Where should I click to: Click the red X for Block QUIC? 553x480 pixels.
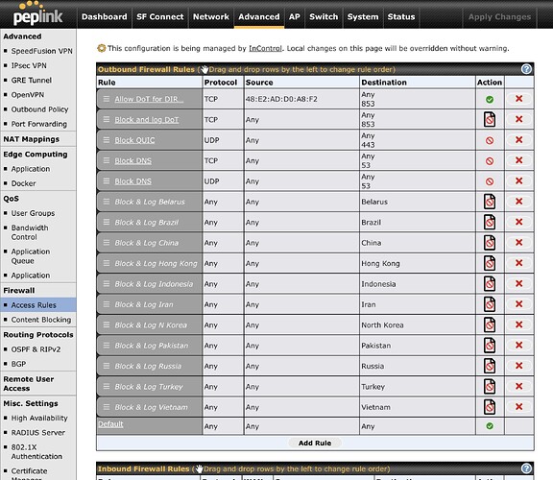518,140
